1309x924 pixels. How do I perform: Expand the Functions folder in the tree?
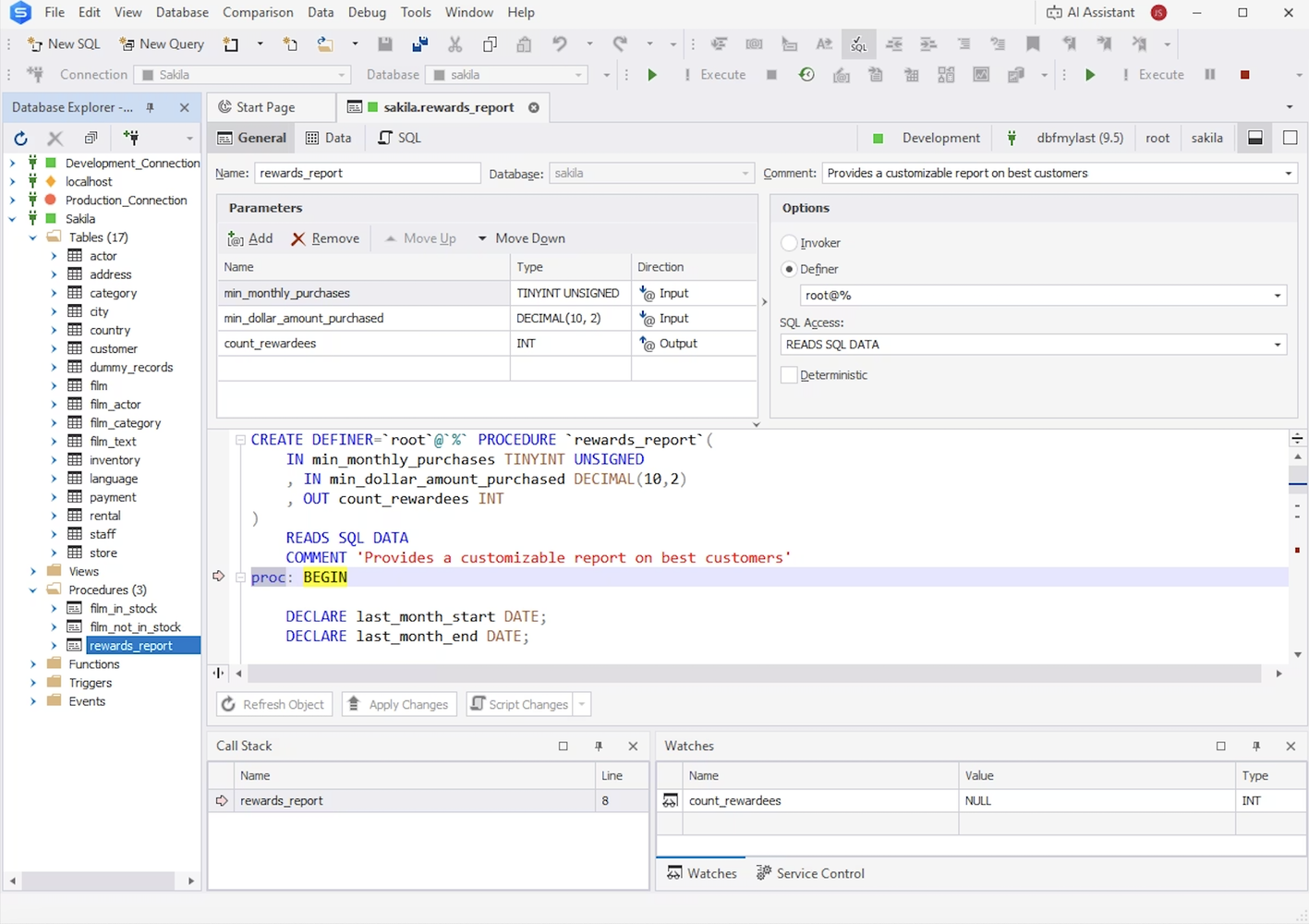click(x=33, y=664)
